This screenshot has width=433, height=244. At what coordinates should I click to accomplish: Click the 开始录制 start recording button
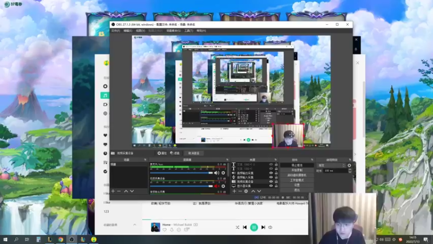297,170
